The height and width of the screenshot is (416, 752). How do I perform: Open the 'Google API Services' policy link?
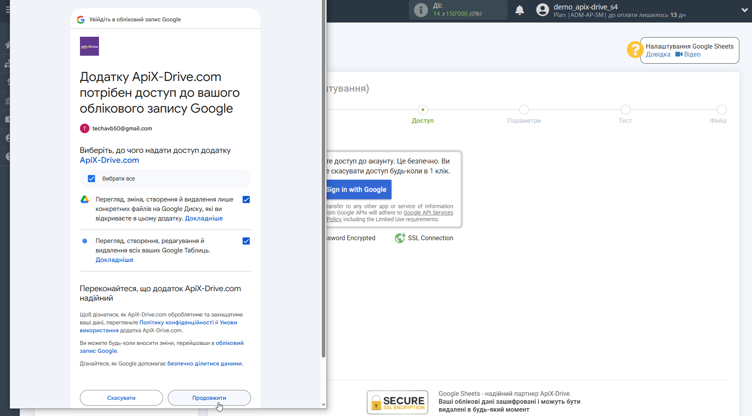(428, 213)
